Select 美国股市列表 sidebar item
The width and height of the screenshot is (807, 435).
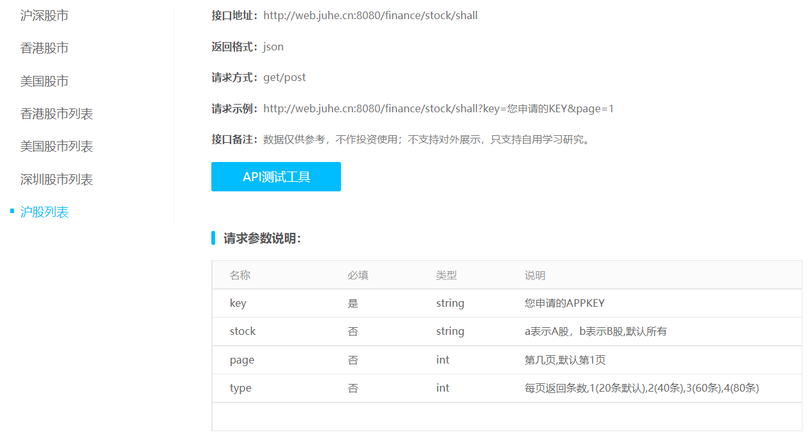[x=57, y=146]
